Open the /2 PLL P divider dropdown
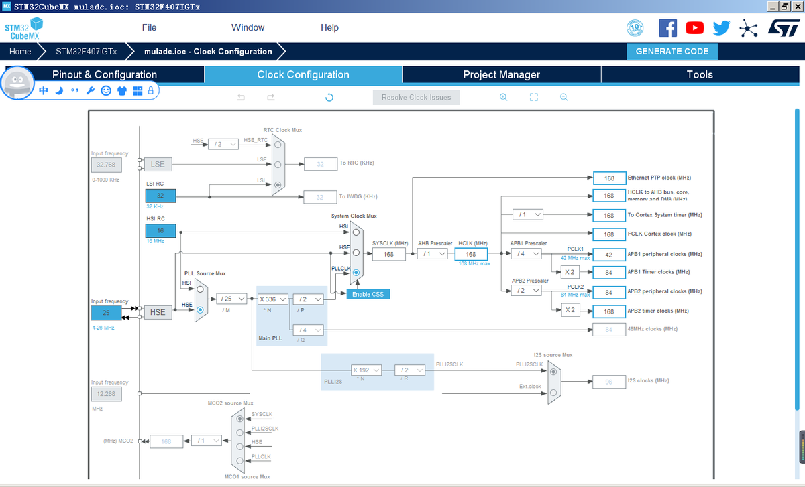Image resolution: width=805 pixels, height=487 pixels. (308, 299)
